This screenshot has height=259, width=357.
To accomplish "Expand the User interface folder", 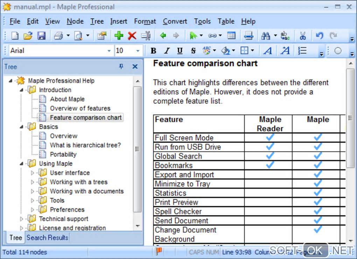I will [x=32, y=173].
